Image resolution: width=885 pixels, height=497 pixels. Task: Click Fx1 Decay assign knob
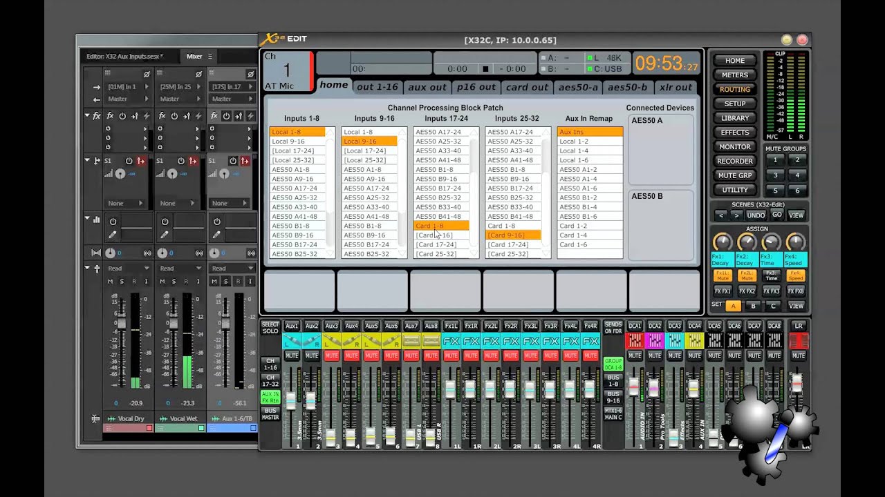click(723, 242)
